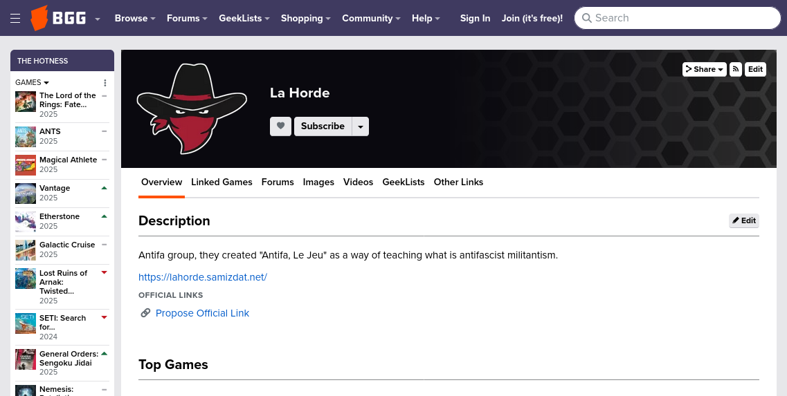Click Etherstone's green up-trend arrow
Image resolution: width=787 pixels, height=396 pixels.
(x=105, y=216)
